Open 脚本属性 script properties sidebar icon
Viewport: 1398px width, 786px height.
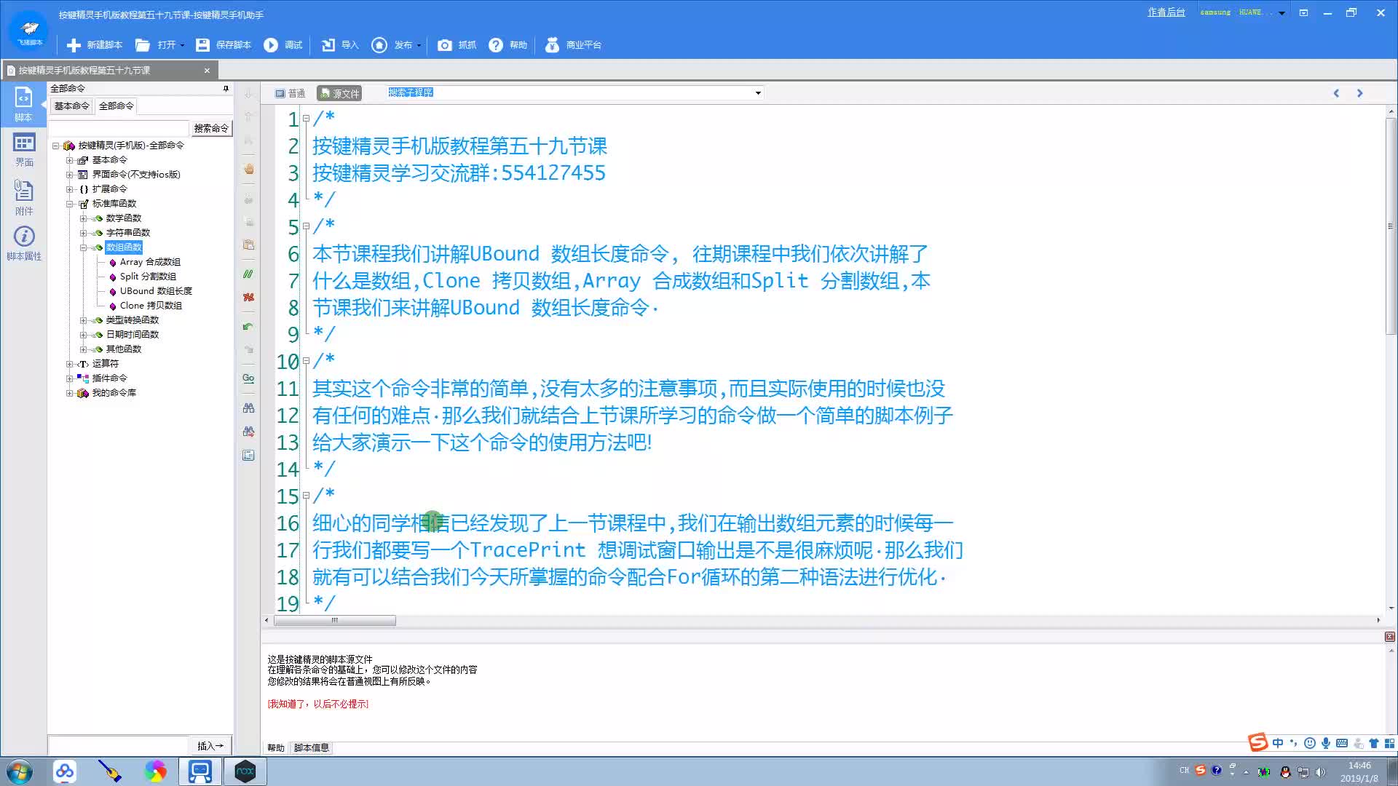tap(24, 243)
